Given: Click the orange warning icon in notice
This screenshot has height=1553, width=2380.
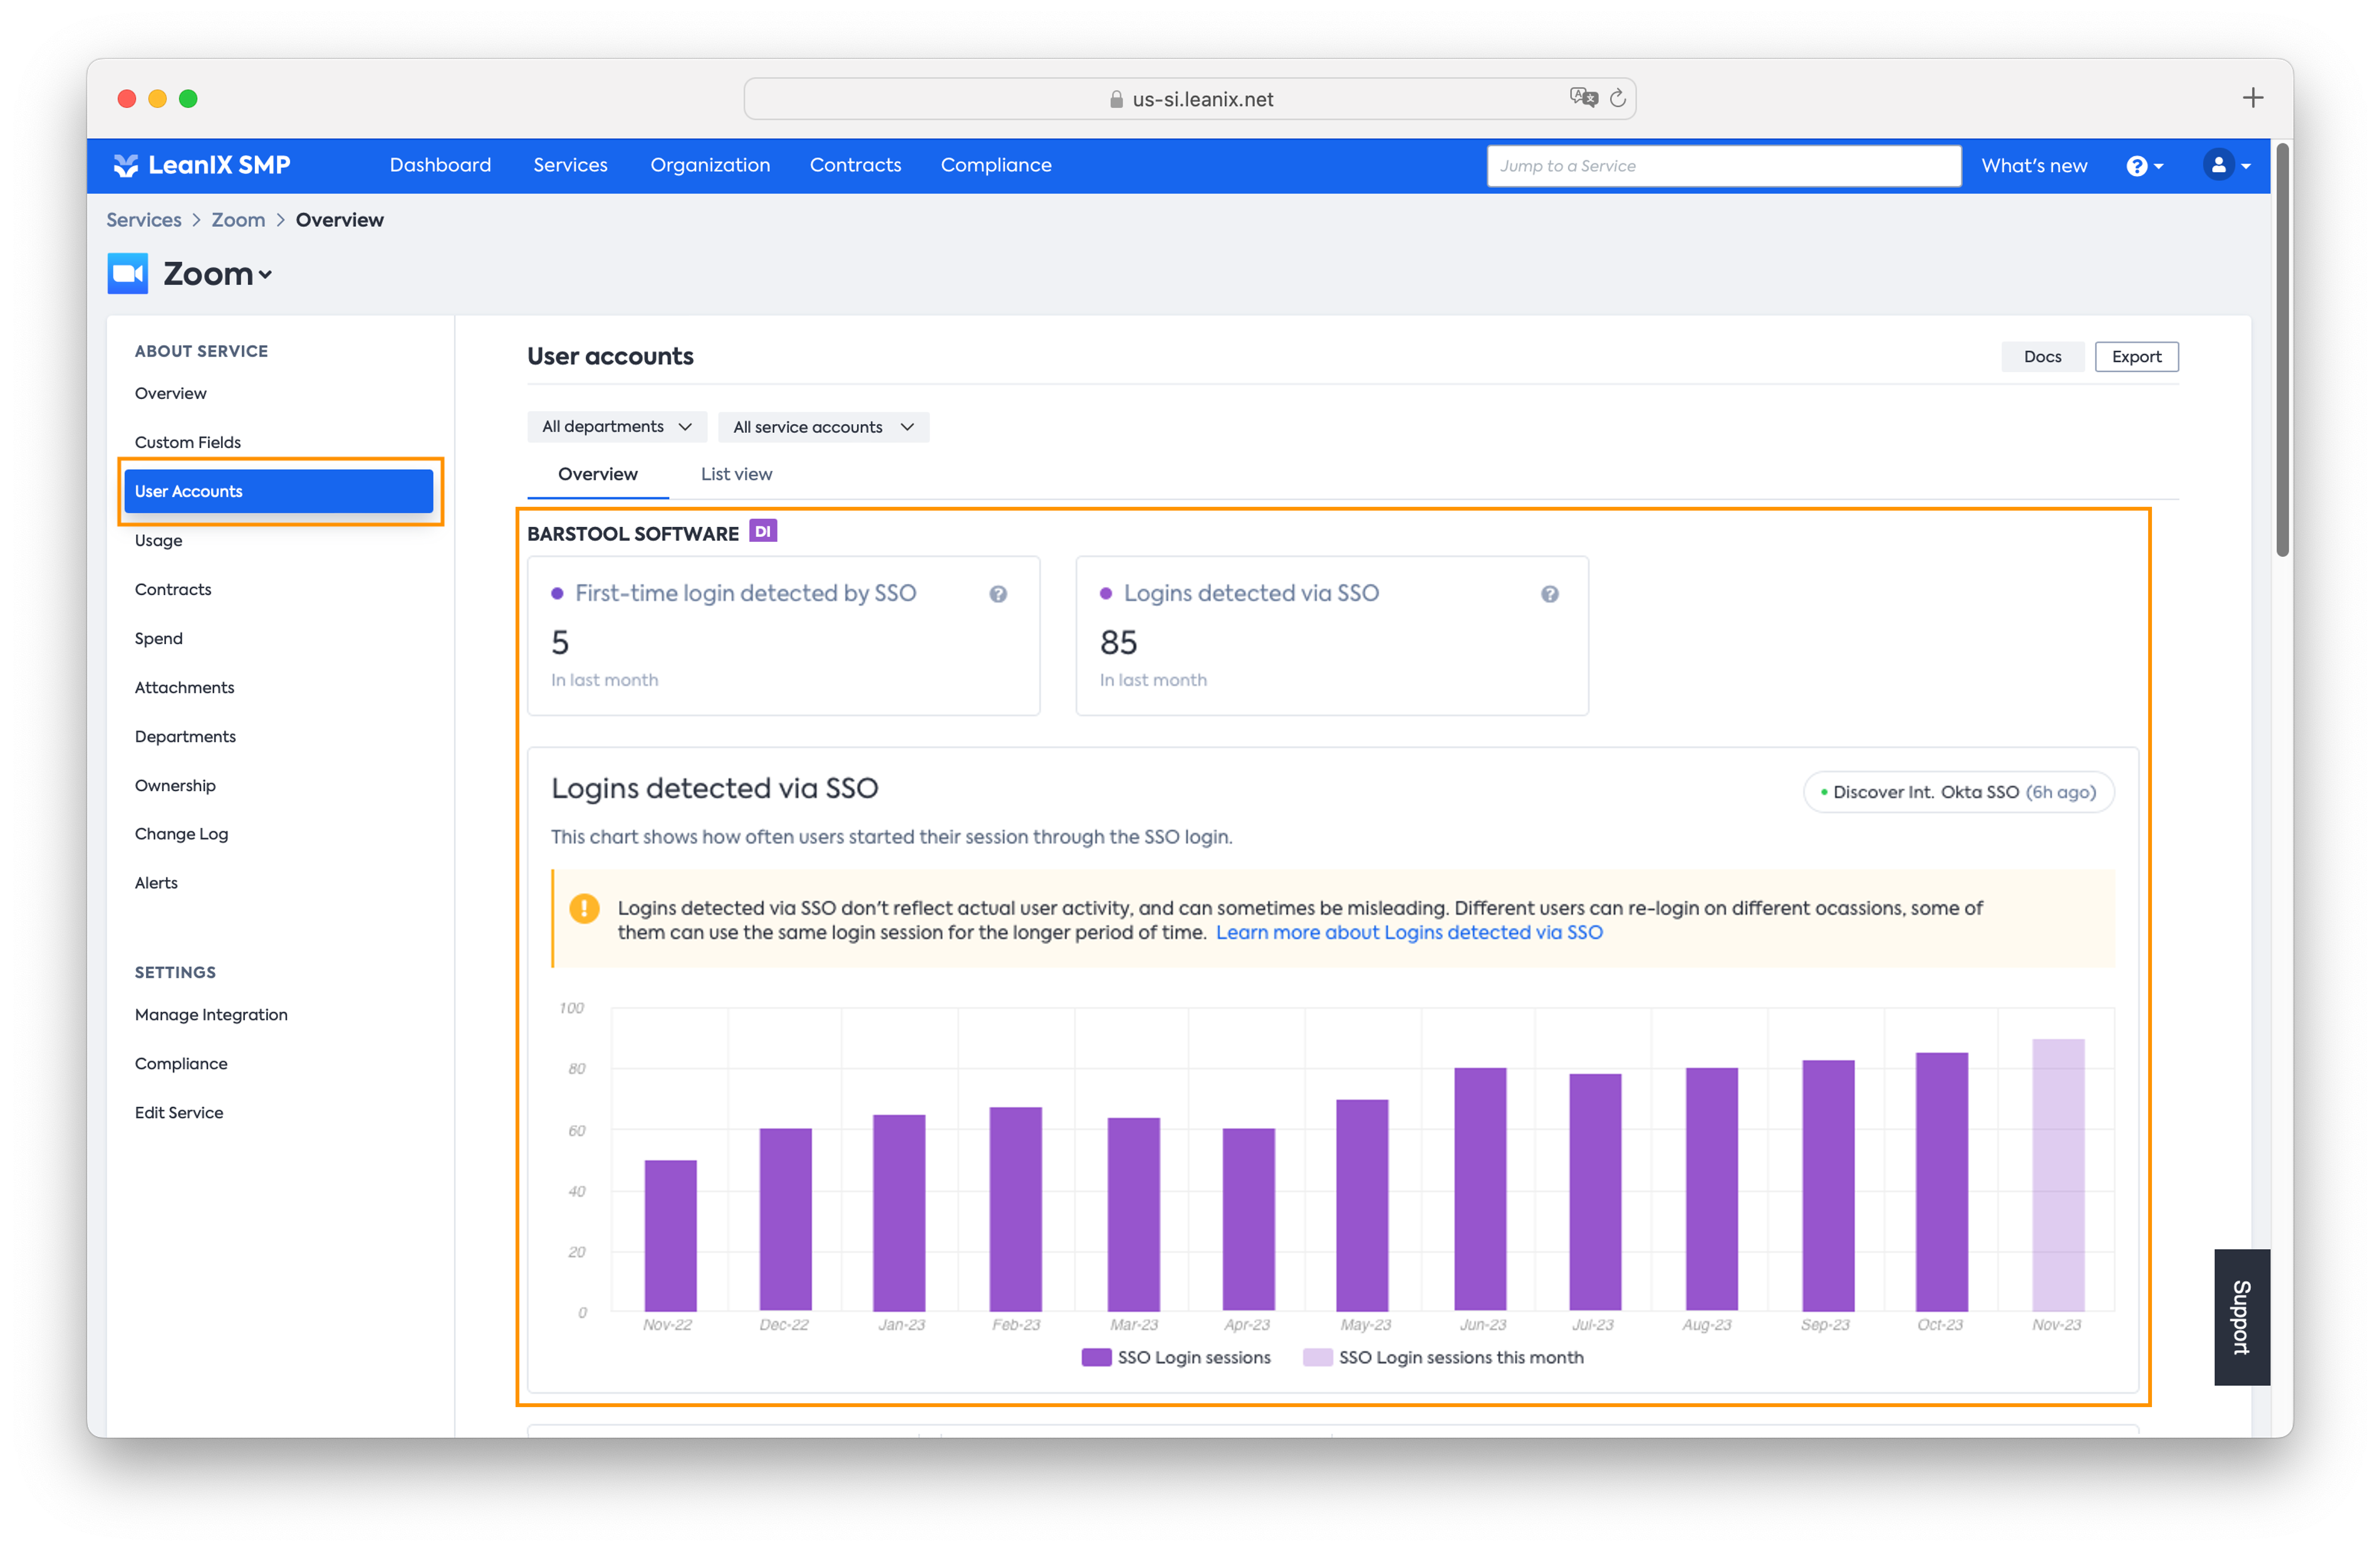Looking at the screenshot, I should pyautogui.click(x=584, y=908).
